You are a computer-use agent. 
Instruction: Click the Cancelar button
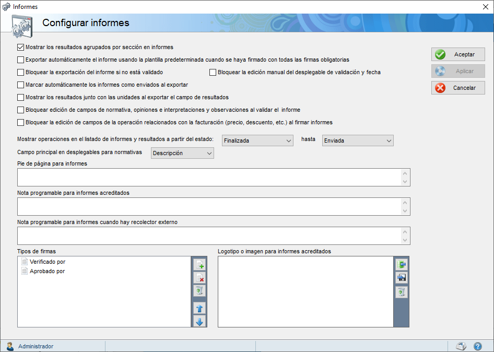(458, 88)
